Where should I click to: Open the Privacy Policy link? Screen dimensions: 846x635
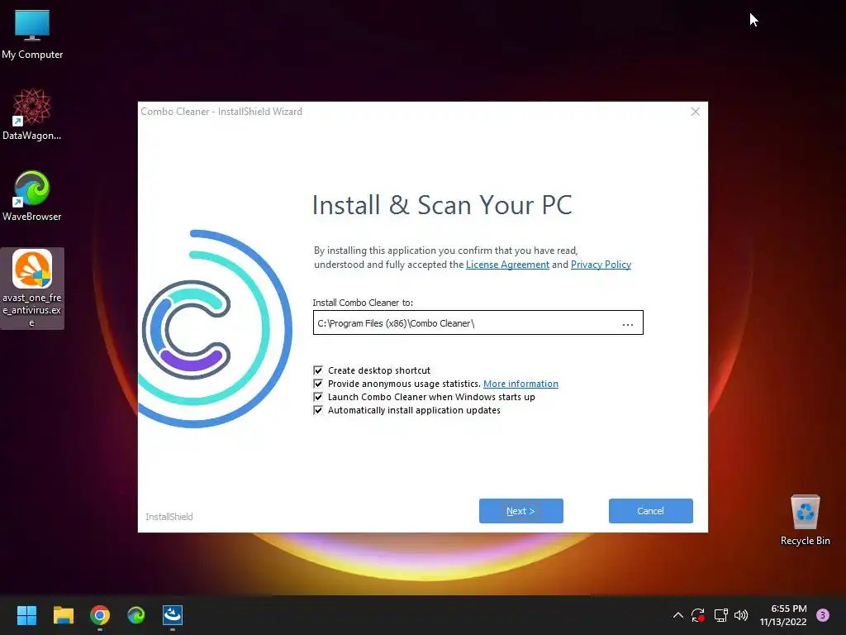coord(601,265)
